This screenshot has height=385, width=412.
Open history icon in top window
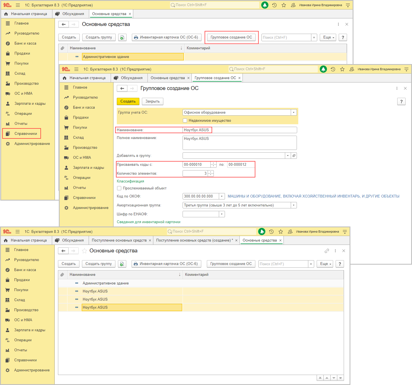pyautogui.click(x=274, y=5)
